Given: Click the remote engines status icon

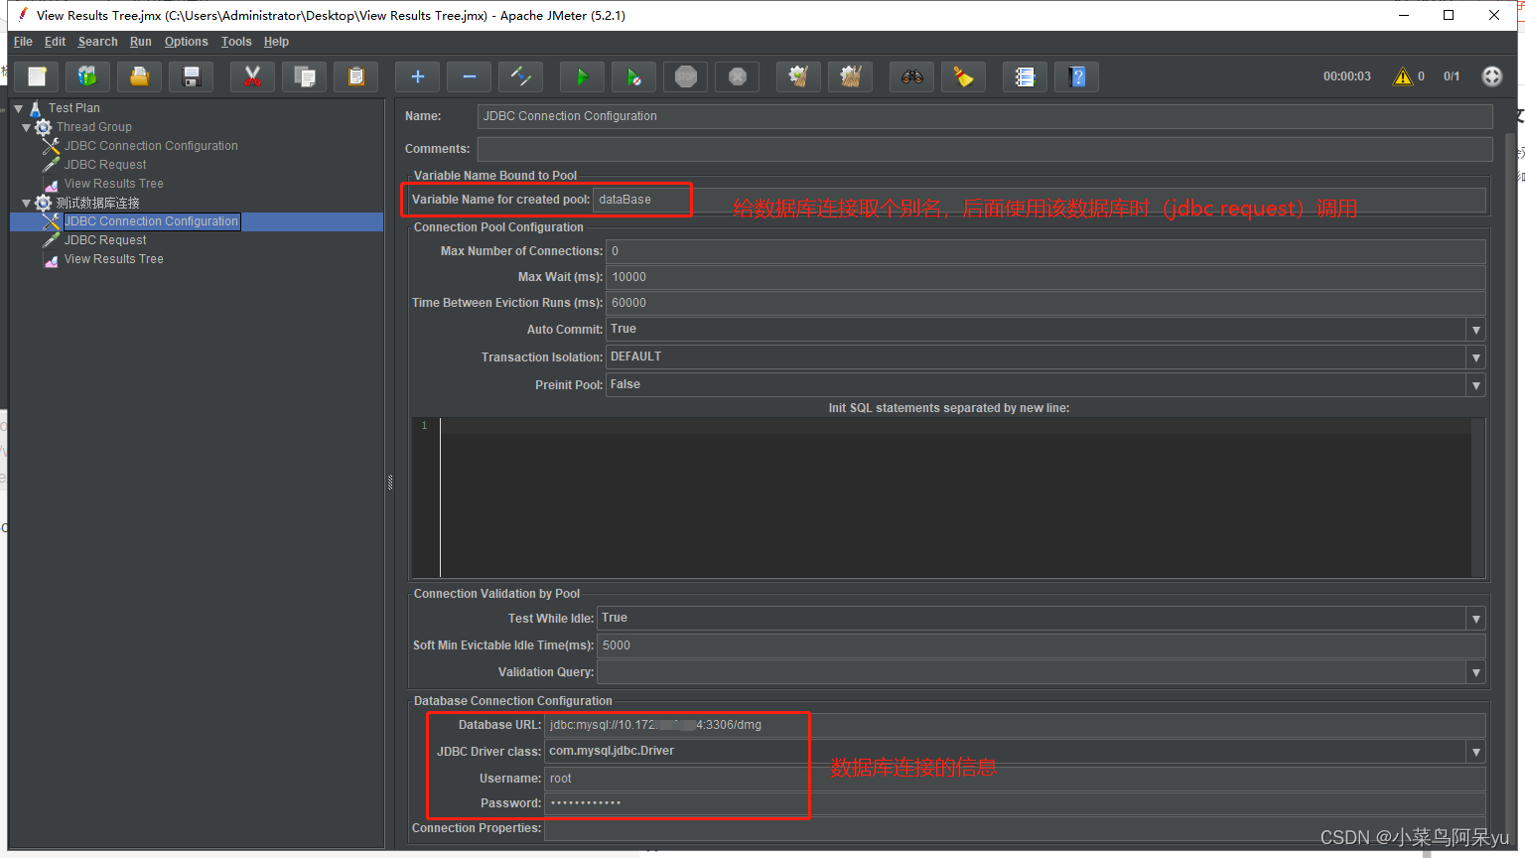Looking at the screenshot, I should coord(1491,76).
